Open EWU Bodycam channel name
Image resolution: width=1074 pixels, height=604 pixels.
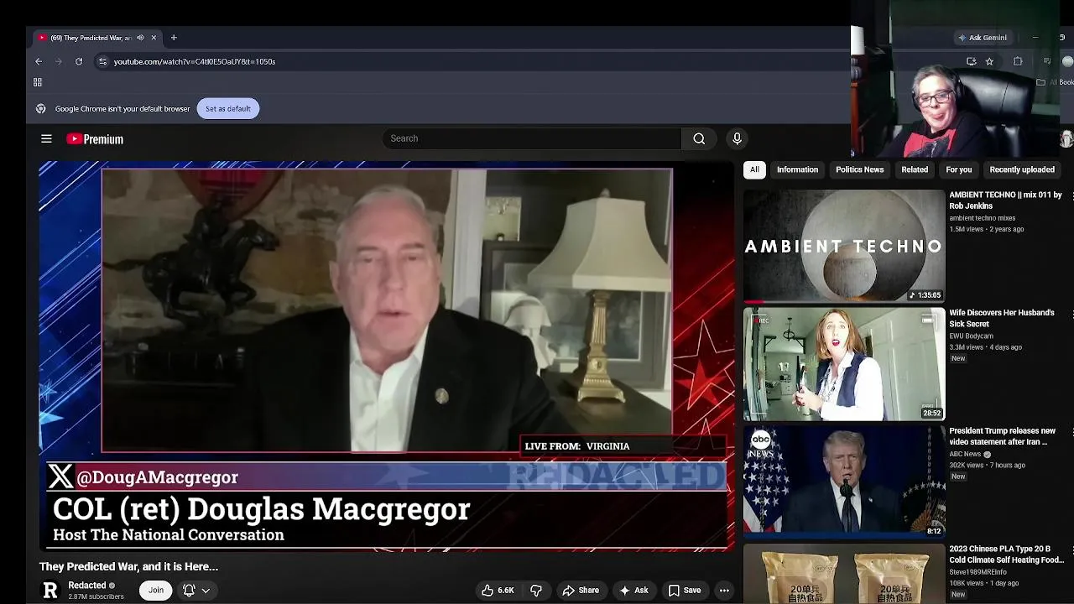(972, 336)
